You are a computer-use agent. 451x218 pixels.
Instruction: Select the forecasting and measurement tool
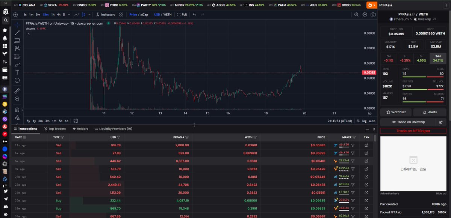17,57
